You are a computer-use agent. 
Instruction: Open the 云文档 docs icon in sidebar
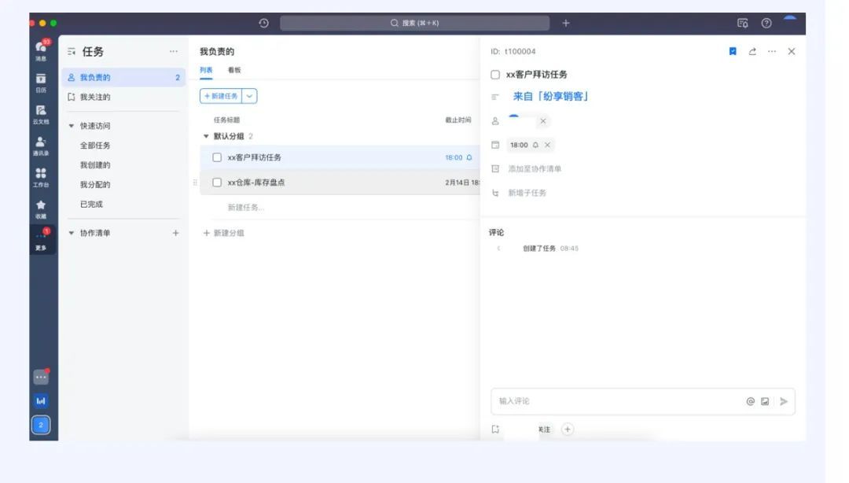41,114
